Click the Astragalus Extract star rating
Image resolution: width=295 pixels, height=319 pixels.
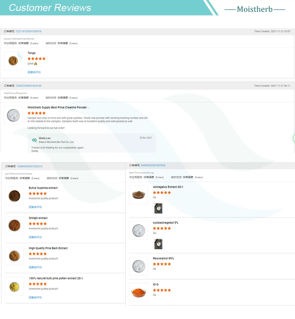162,193
